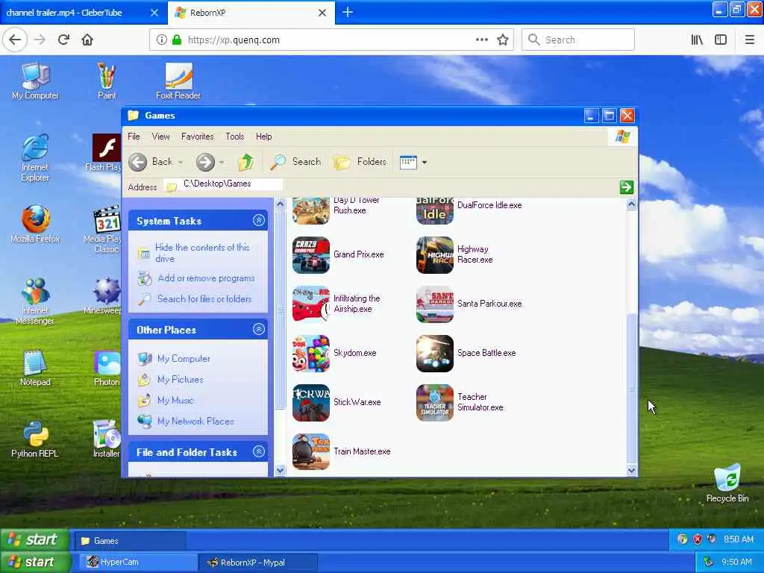Open Internet Explorer desktop icon
The image size is (764, 573).
click(35, 158)
